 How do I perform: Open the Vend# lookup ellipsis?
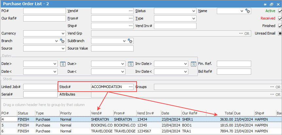point(131,11)
